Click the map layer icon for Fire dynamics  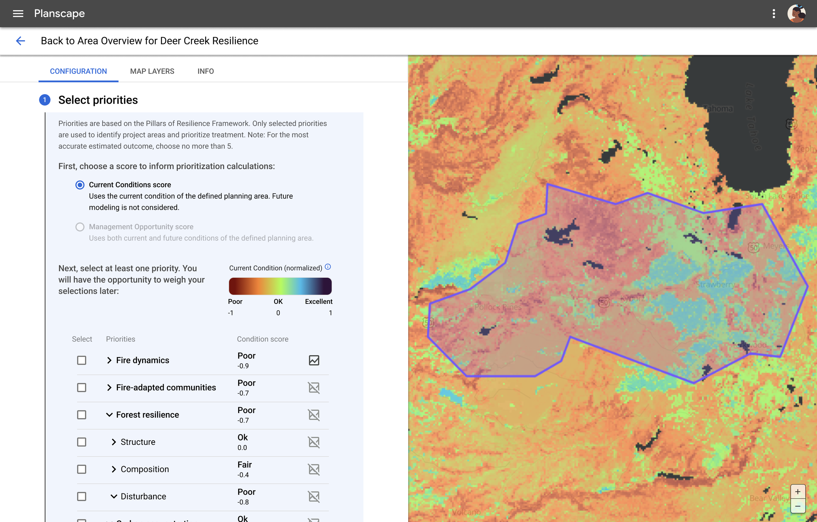coord(314,360)
